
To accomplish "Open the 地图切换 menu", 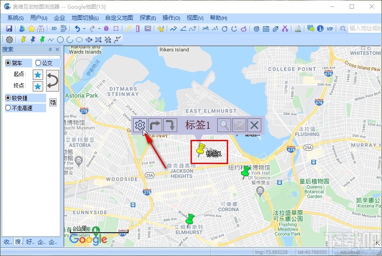I will pyautogui.click(x=85, y=18).
